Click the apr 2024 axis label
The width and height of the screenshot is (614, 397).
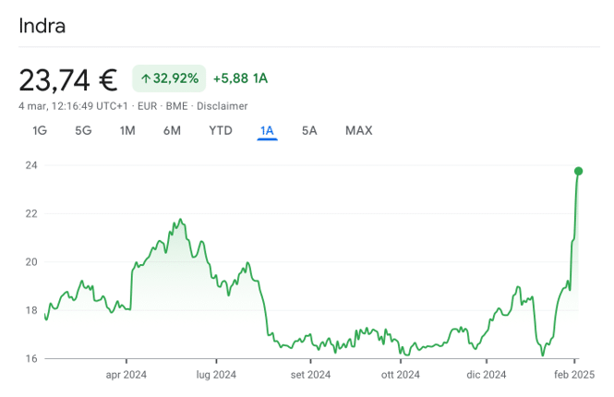pyautogui.click(x=126, y=375)
